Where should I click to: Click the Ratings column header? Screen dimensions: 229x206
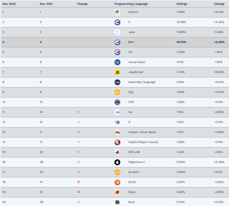182,4
